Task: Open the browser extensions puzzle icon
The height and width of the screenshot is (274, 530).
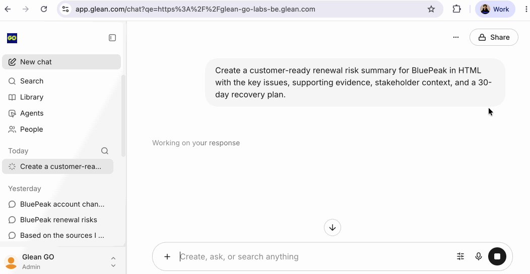Action: click(456, 9)
